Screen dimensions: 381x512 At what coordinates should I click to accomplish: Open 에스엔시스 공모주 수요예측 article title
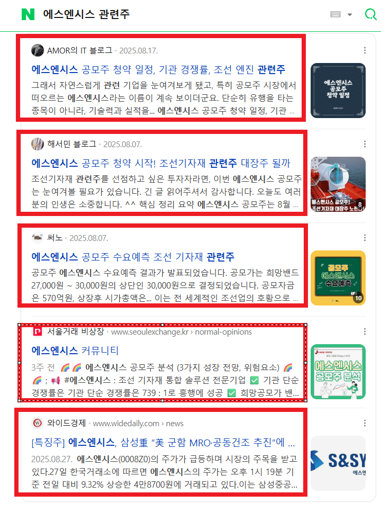133,257
